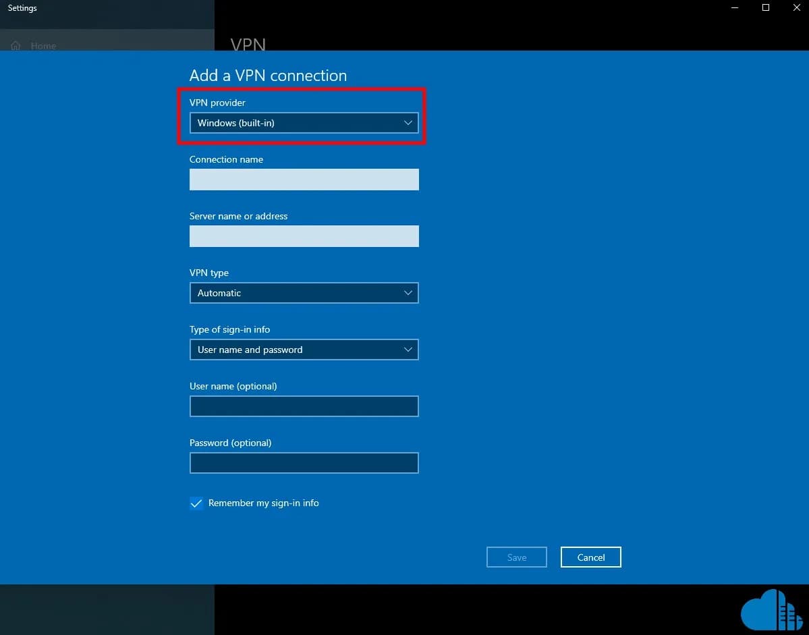Click the Settings window title text
The image size is (809, 635).
[x=22, y=7]
